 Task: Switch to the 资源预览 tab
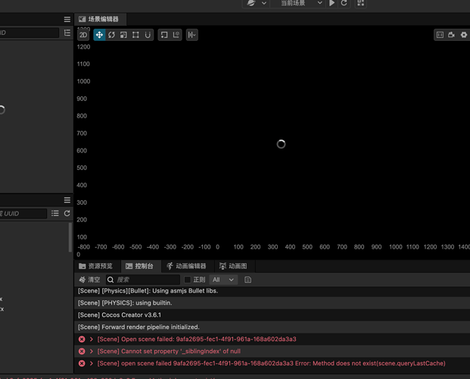tap(95, 266)
